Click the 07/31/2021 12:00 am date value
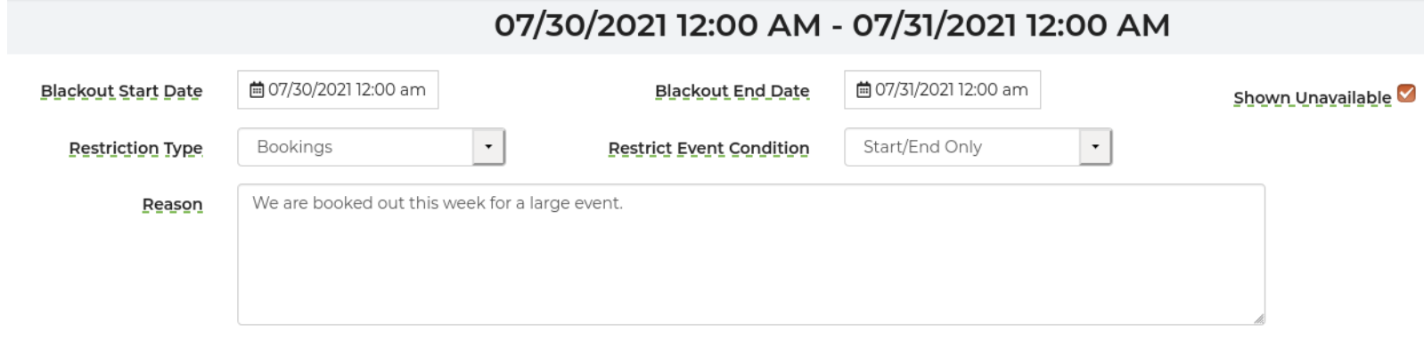 click(x=952, y=90)
